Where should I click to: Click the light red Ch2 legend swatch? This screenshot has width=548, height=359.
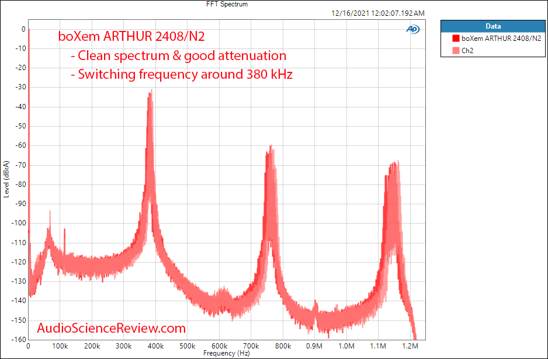pos(456,51)
